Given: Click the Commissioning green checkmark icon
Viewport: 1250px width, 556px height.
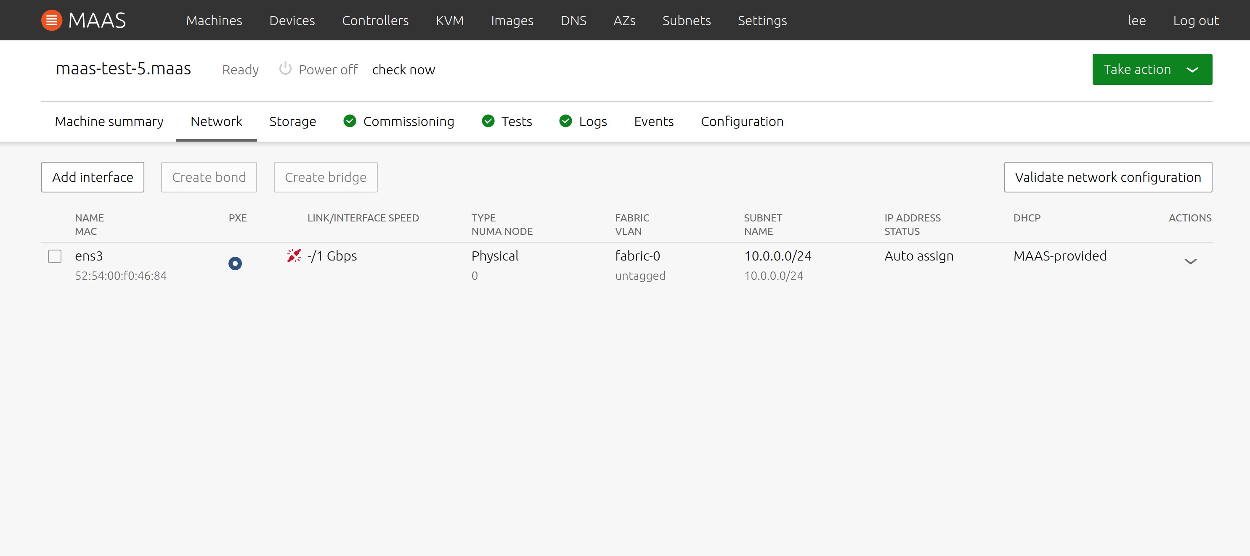Looking at the screenshot, I should pos(349,121).
